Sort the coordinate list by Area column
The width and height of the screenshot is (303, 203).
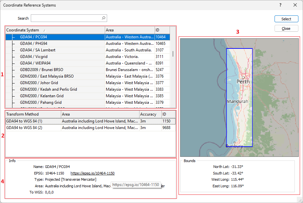click(x=129, y=30)
